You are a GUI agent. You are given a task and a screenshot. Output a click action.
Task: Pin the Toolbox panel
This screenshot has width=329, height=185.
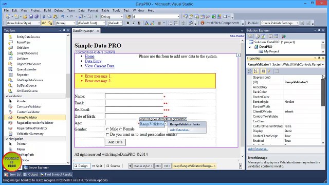pos(64,30)
